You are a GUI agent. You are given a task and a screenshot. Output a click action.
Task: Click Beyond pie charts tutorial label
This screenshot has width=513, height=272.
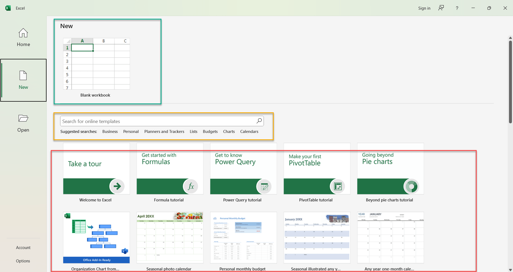pyautogui.click(x=389, y=200)
